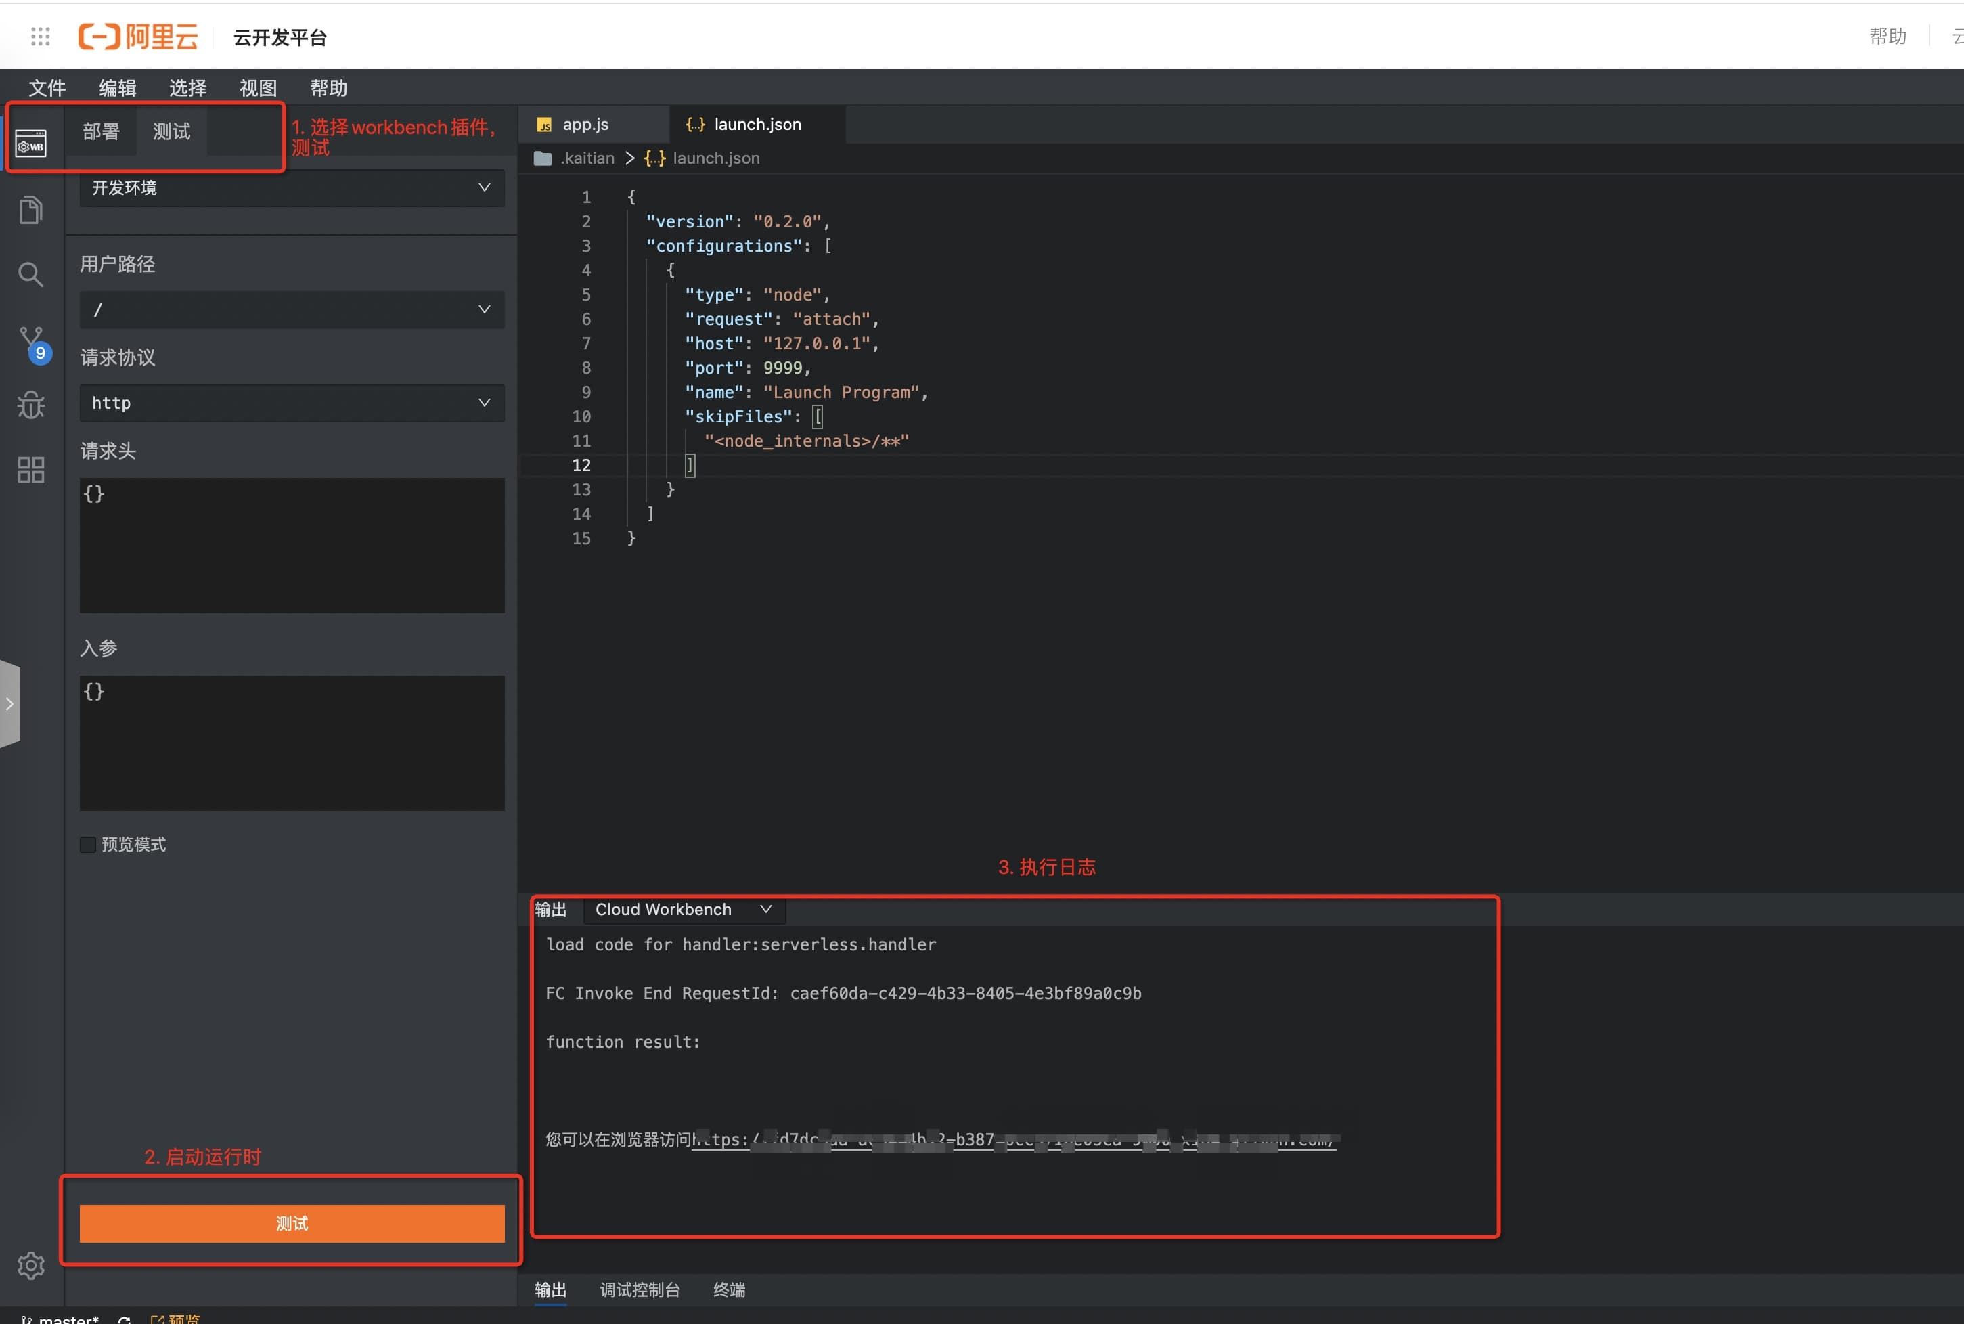The height and width of the screenshot is (1324, 1964).
Task: Switch to the 部署 tab
Action: [102, 131]
